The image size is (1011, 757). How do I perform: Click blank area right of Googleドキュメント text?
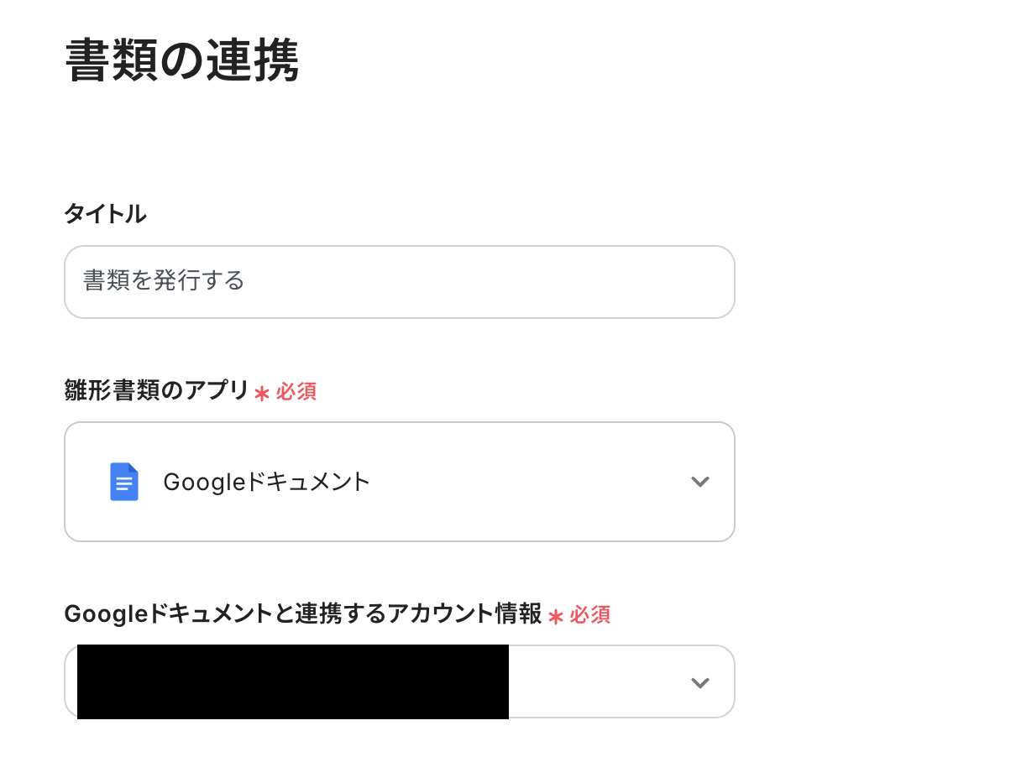click(x=529, y=482)
